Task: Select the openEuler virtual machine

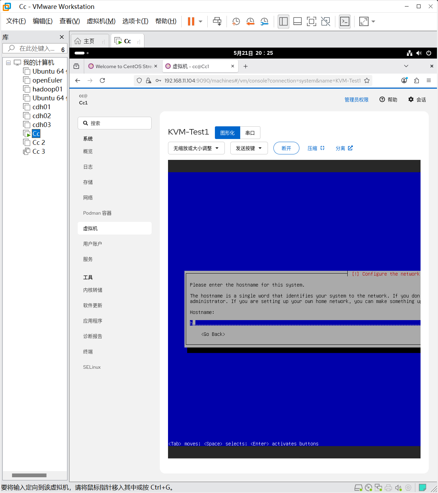Action: (47, 80)
